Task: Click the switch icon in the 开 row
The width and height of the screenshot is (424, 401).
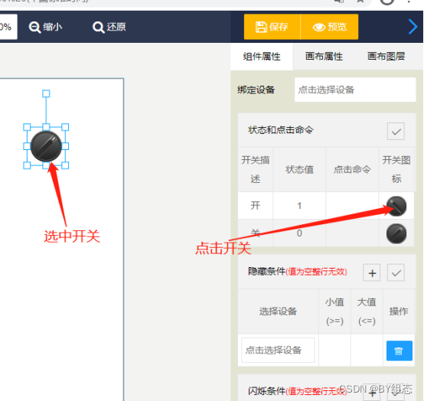Action: coord(396,206)
